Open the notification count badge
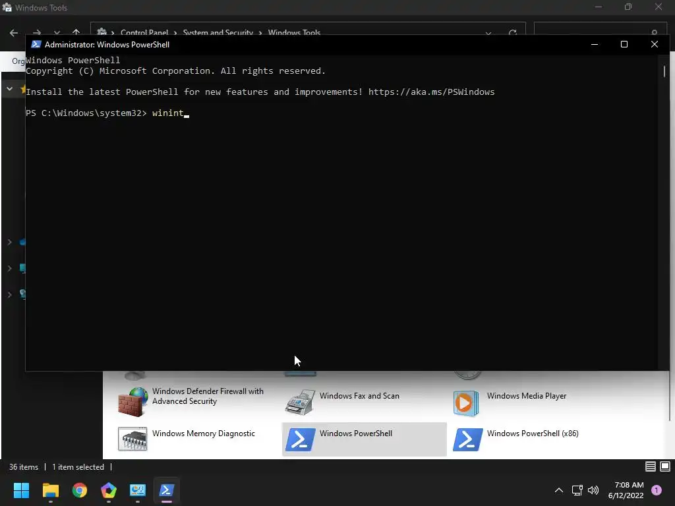The image size is (675, 506). [657, 490]
